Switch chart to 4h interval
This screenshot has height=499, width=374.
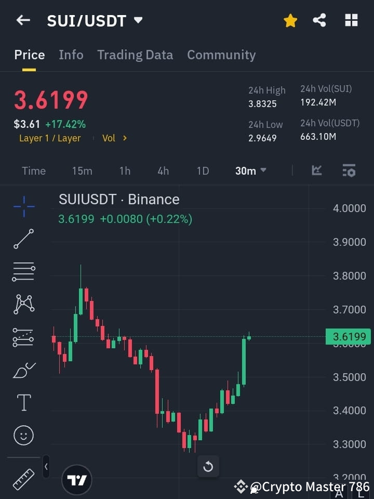[163, 171]
